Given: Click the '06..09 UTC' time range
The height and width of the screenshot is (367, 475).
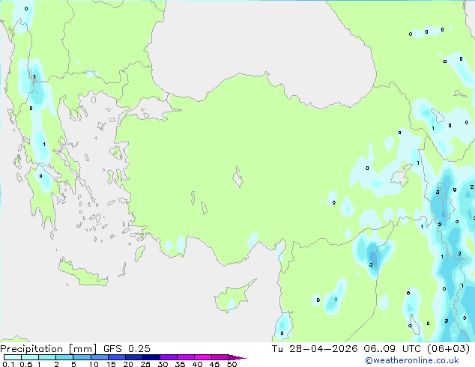Looking at the screenshot, I should (393, 349).
